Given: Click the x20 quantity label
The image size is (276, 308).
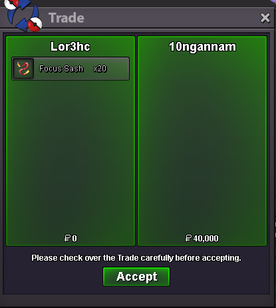Looking at the screenshot, I should pyautogui.click(x=100, y=69).
